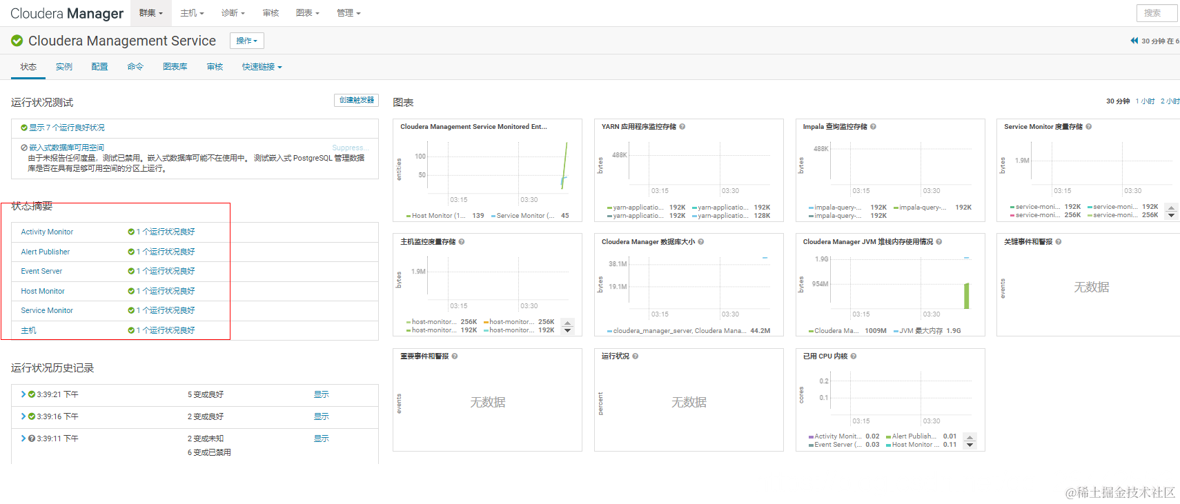This screenshot has width=1180, height=504.
Task: Click help icon beside Cloudera Manager 数据库大小
Action: (700, 242)
